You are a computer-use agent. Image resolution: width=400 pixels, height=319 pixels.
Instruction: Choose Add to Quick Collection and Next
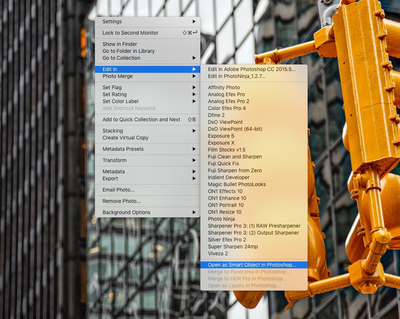147,119
